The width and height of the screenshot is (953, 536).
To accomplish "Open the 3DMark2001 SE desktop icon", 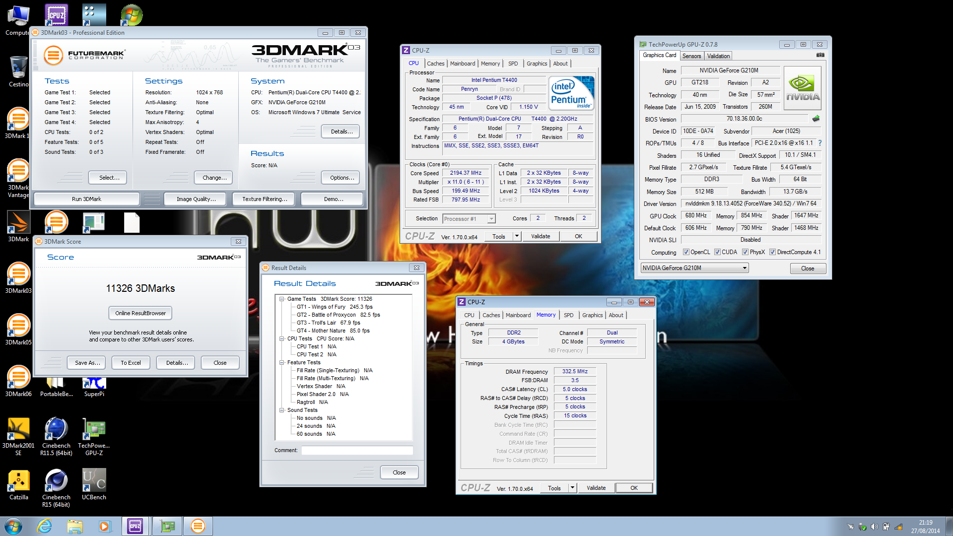I will coord(18,436).
